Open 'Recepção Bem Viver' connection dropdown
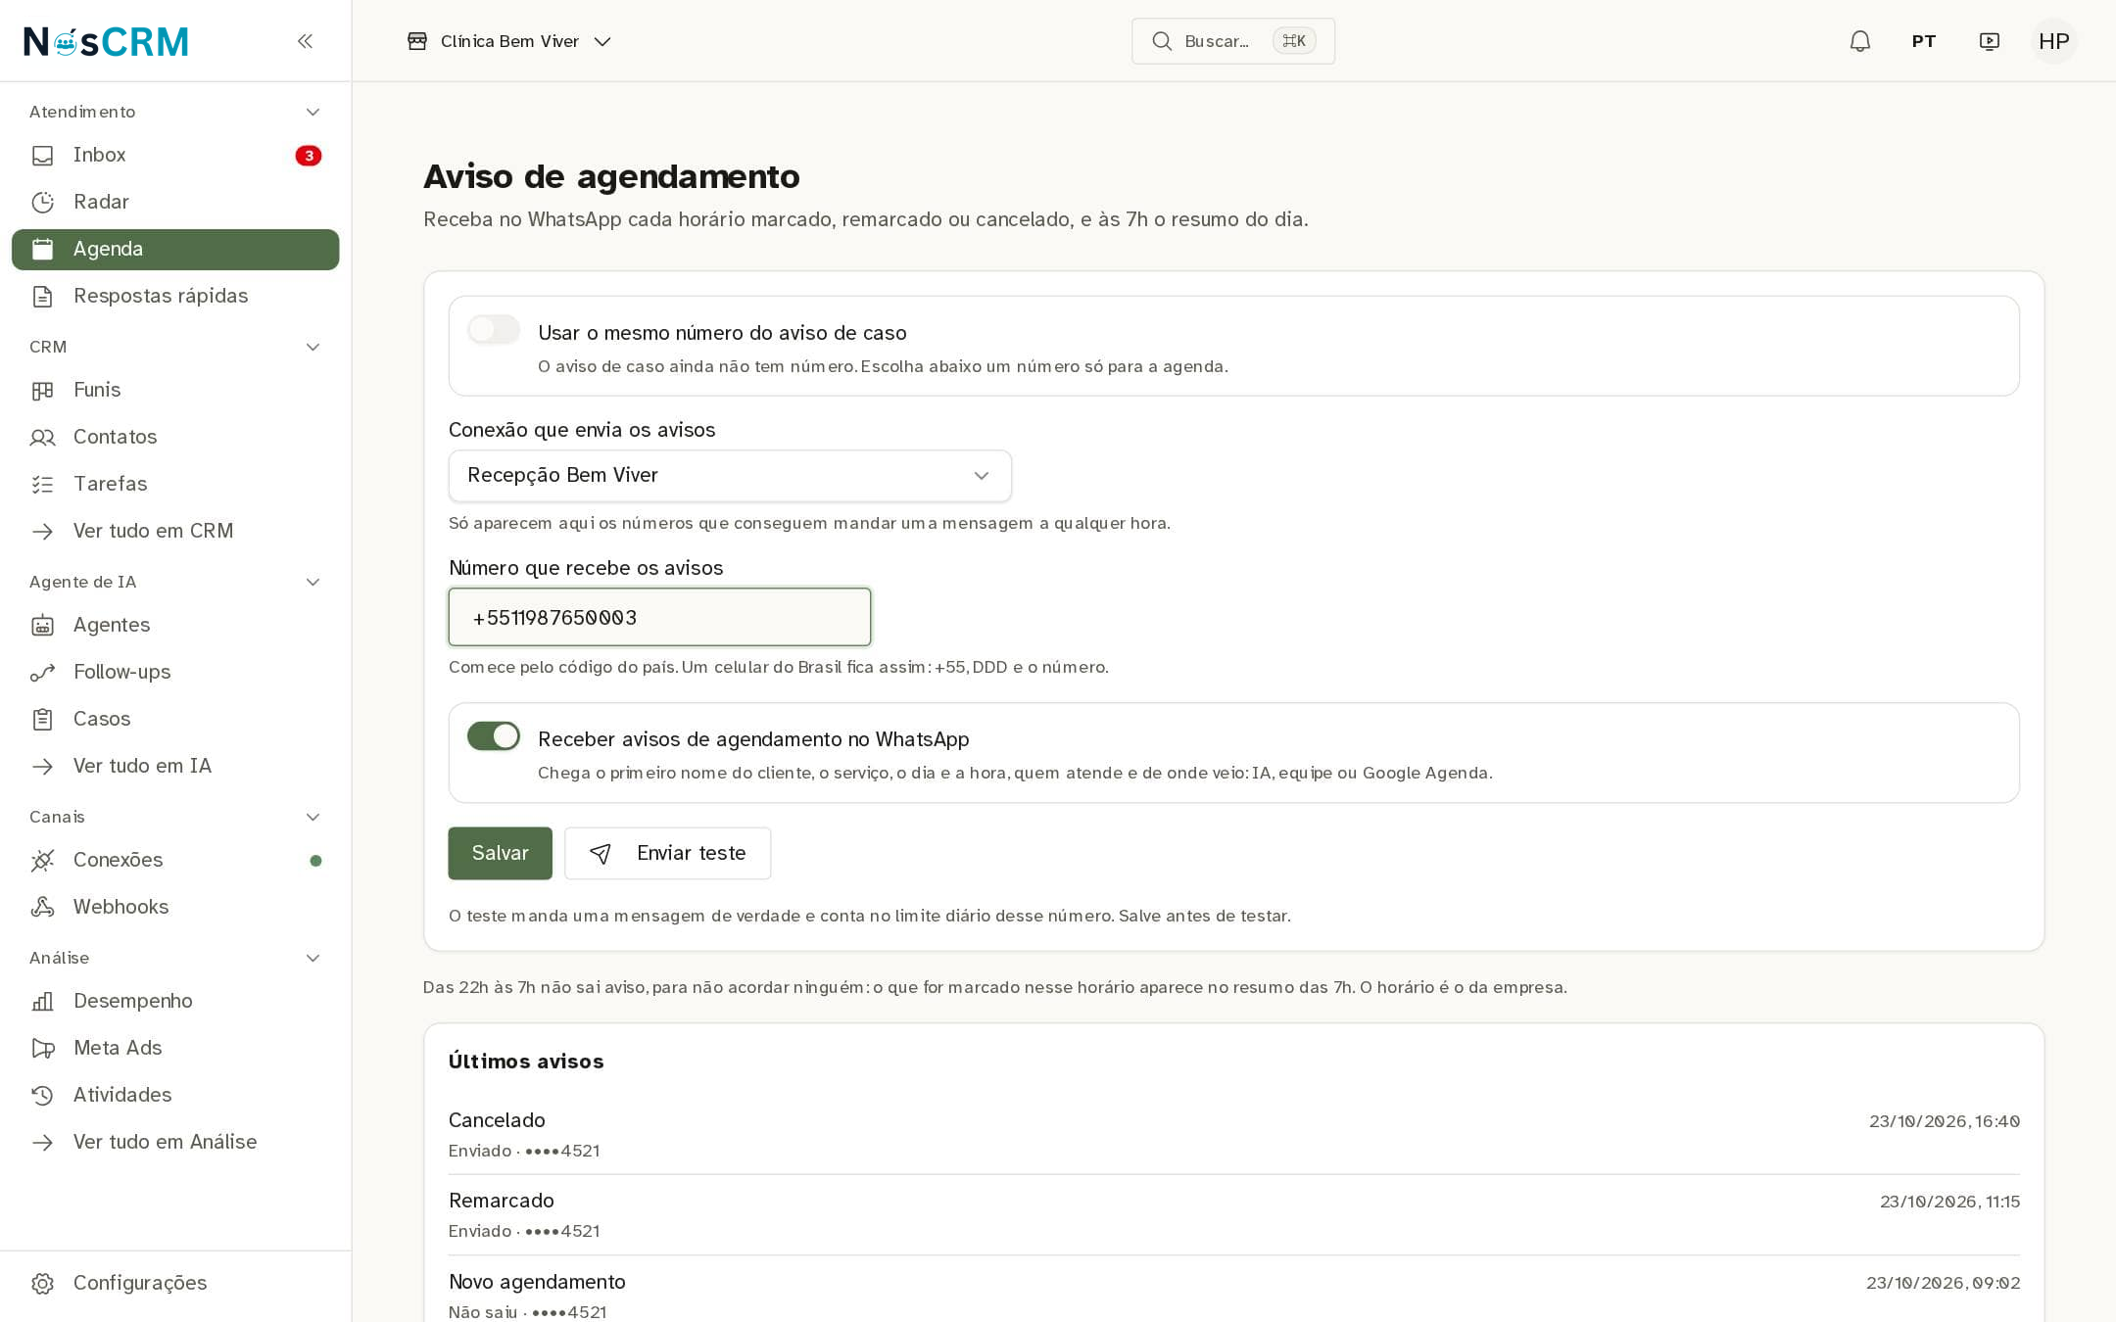 (730, 476)
